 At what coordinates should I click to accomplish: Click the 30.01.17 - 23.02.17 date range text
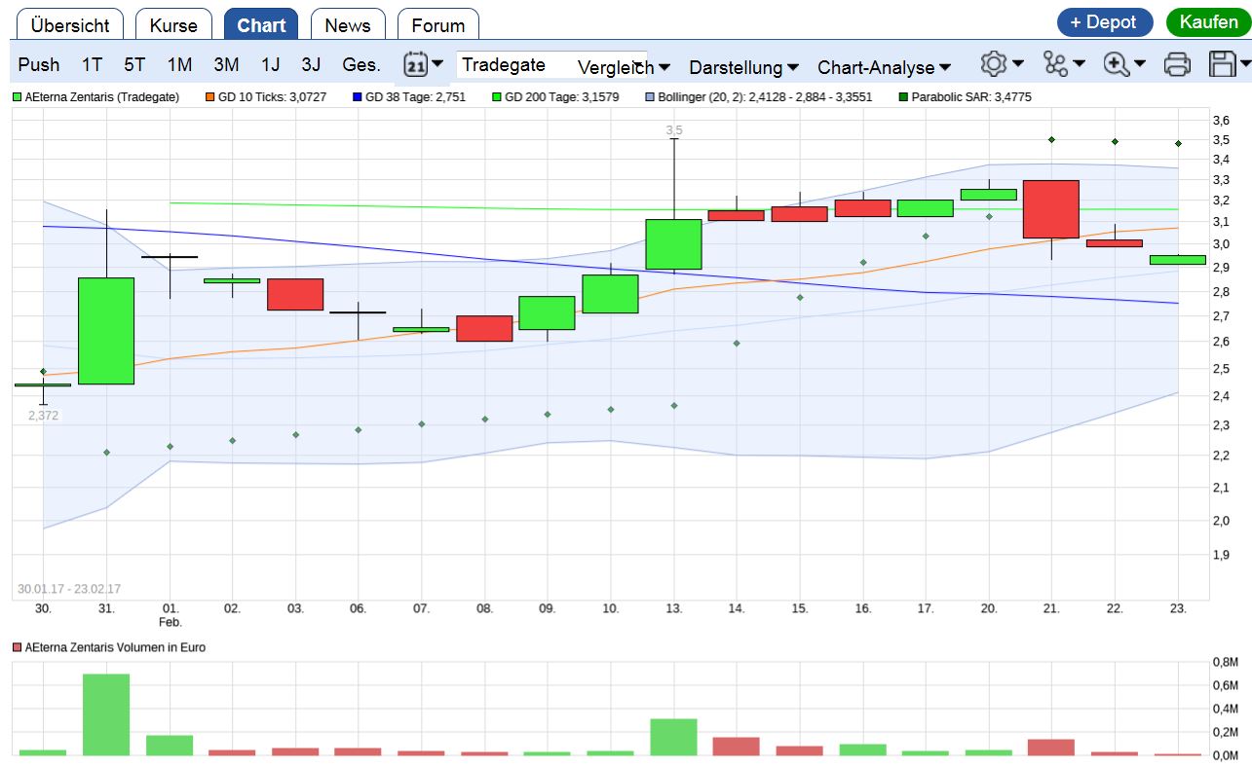coord(69,589)
